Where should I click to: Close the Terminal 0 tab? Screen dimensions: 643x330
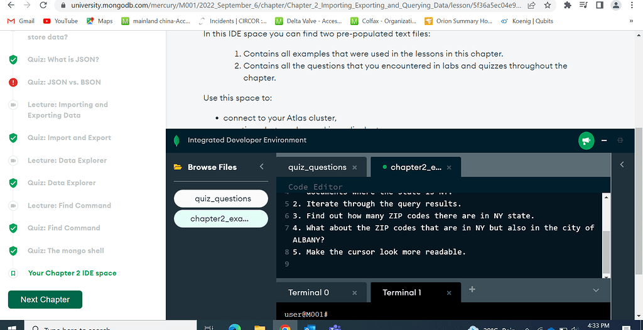tap(354, 293)
